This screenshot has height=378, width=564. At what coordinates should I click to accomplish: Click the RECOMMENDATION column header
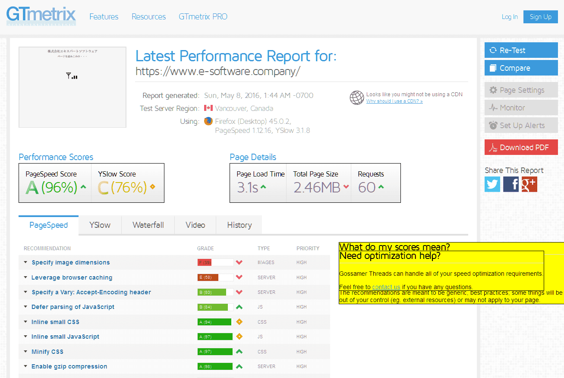tap(47, 249)
